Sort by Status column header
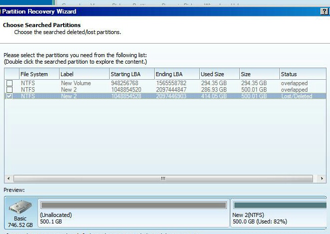Screen dimensions: 330x234 (303, 74)
